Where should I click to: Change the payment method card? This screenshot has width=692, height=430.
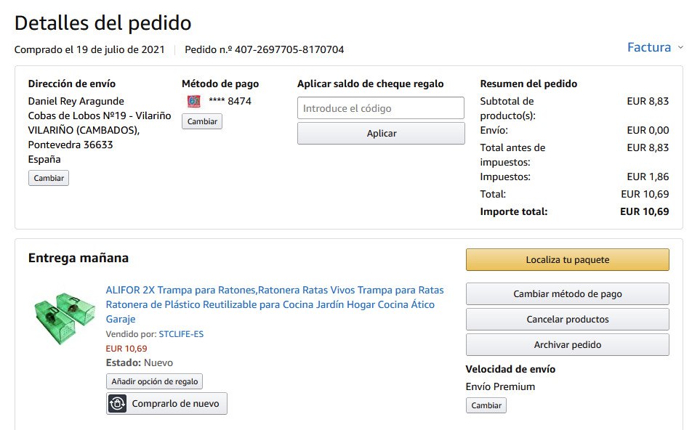(x=202, y=121)
